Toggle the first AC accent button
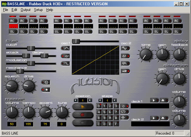The width and height of the screenshot is (191, 137). coord(13,21)
